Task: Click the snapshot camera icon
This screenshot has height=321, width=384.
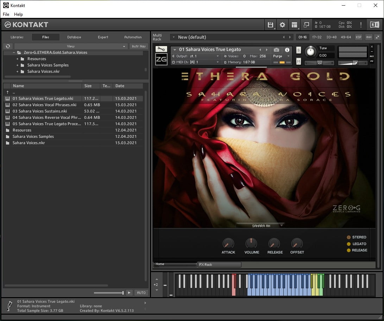Action: (276, 50)
